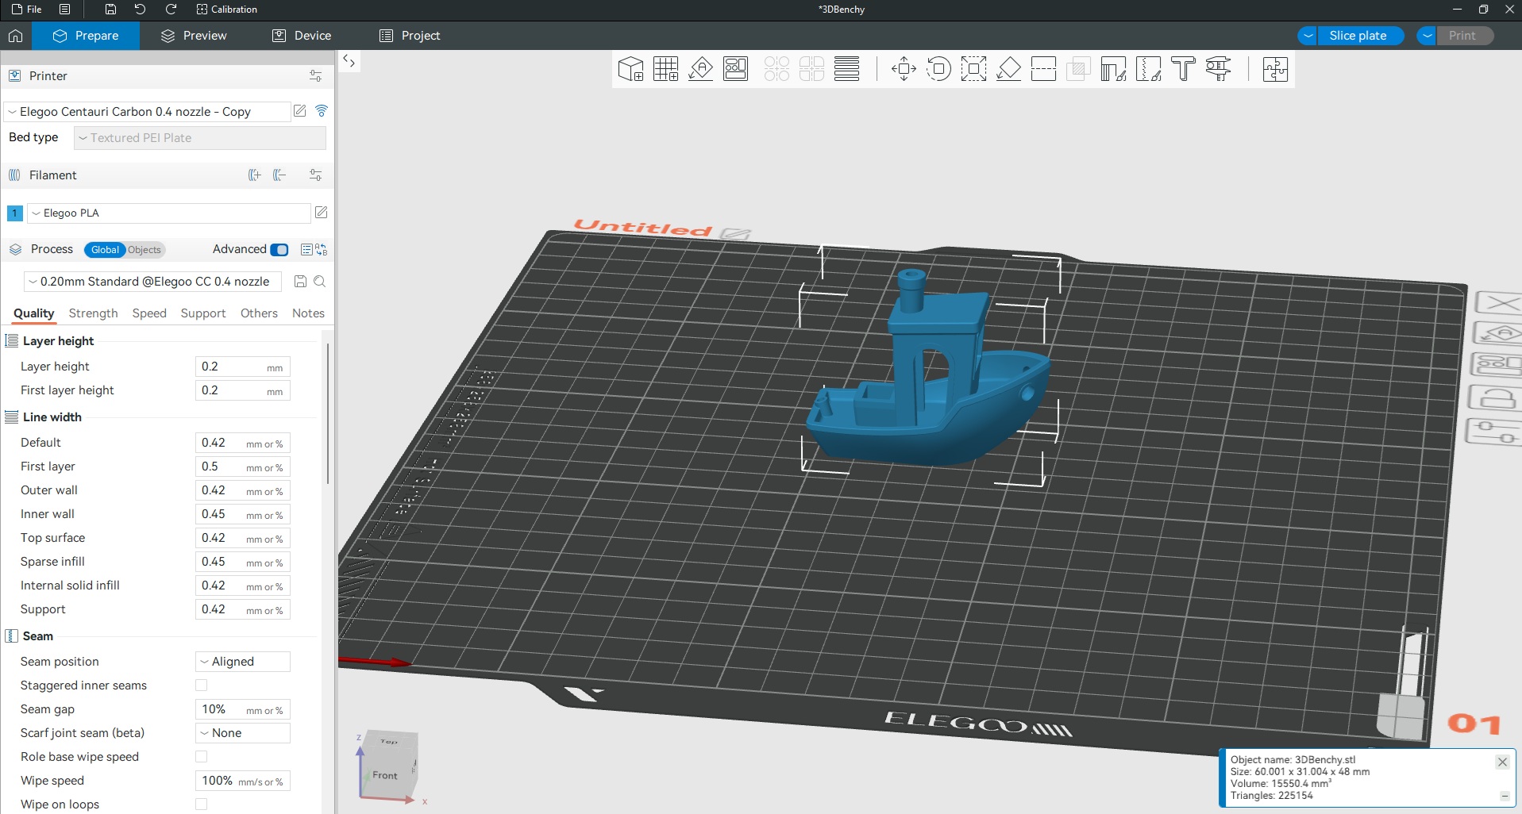This screenshot has width=1522, height=814.
Task: Open the Support painting tool
Action: [1113, 69]
